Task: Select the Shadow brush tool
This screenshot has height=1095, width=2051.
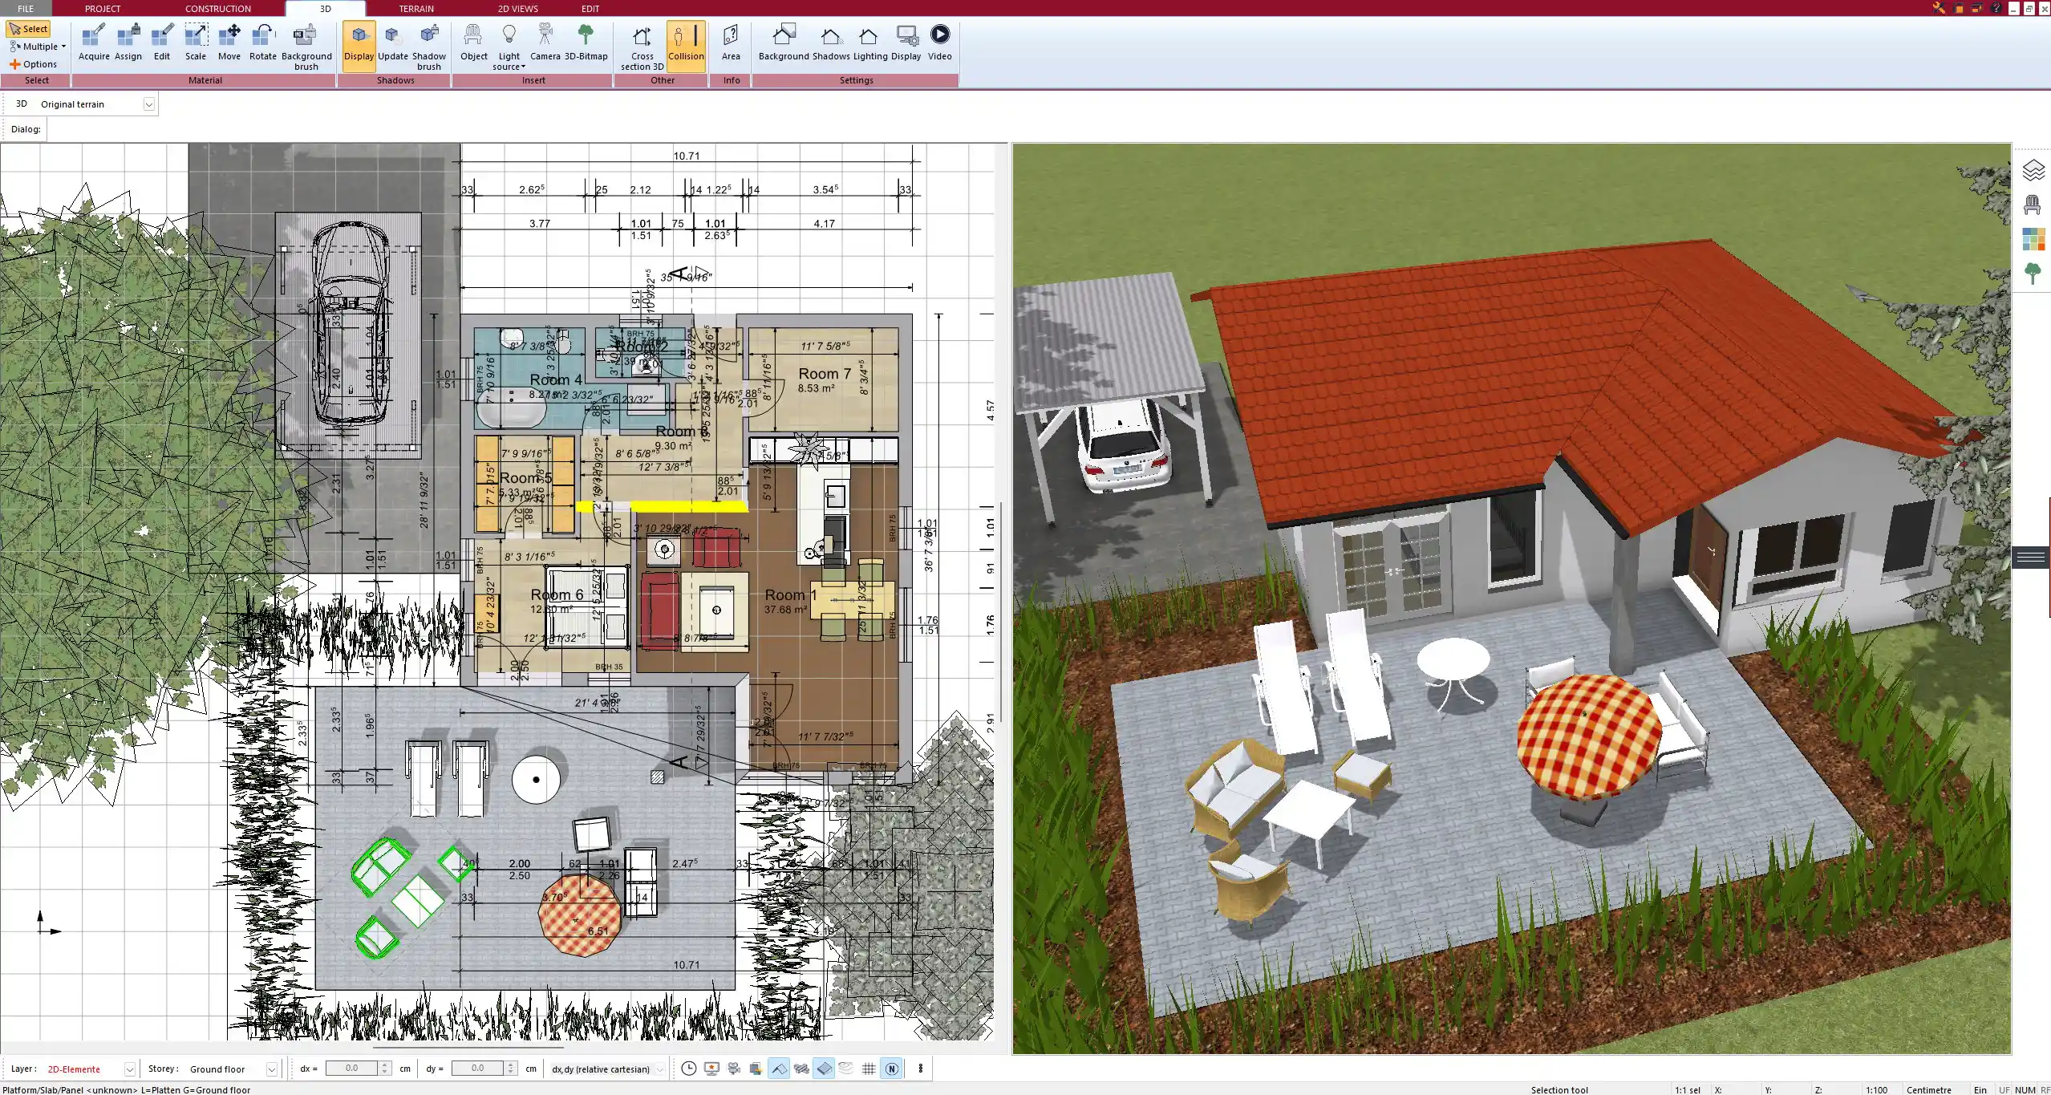Action: coord(428,40)
